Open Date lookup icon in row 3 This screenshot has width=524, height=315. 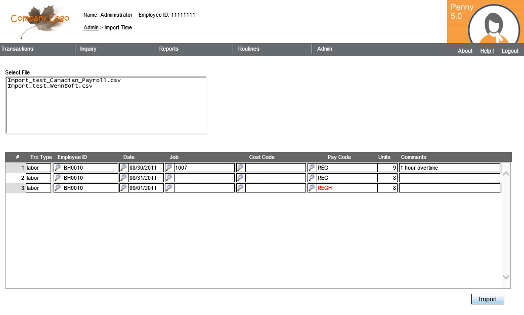[123, 188]
